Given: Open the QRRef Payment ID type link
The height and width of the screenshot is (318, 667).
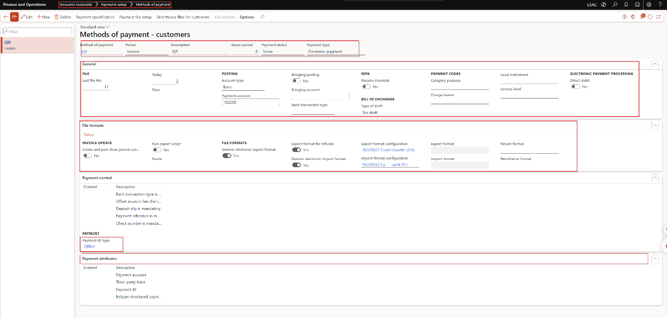Looking at the screenshot, I should (89, 246).
